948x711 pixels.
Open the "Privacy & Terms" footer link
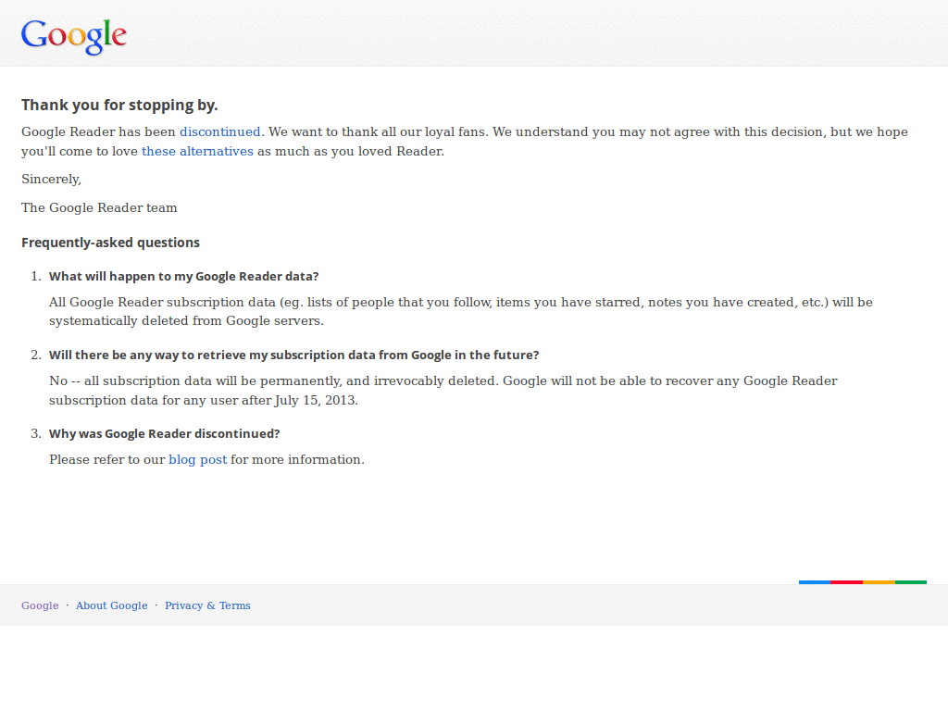tap(207, 605)
